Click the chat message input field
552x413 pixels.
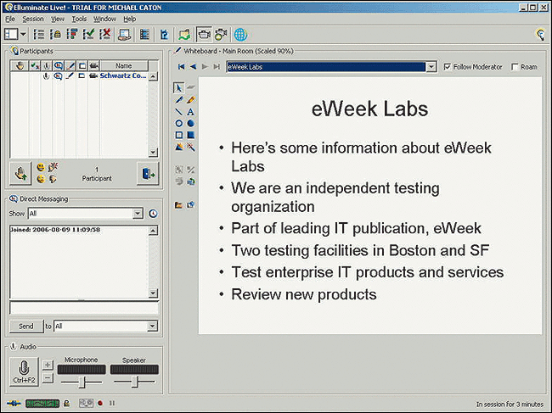[x=84, y=308]
